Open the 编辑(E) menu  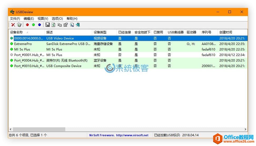point(29,19)
